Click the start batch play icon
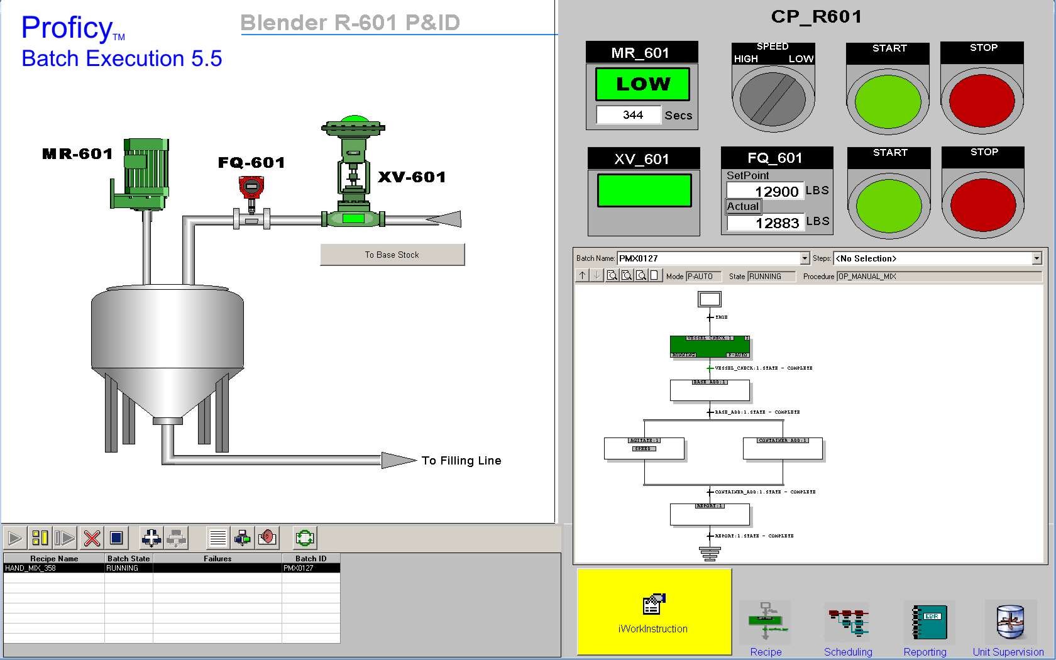The image size is (1056, 660). 15,538
